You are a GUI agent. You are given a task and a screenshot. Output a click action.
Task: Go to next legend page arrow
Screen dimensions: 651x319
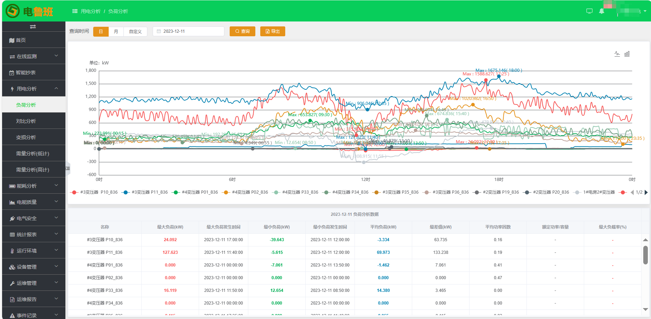tap(646, 192)
